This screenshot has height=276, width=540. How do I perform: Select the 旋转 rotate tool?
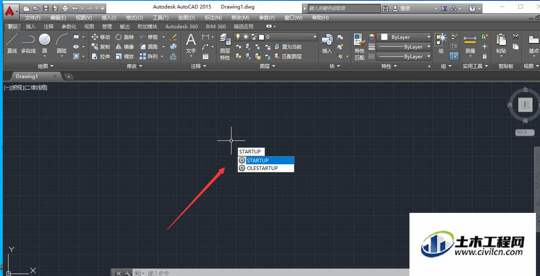[x=124, y=37]
